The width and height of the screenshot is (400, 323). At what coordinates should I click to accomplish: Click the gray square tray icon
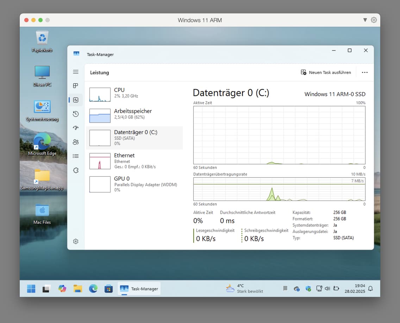coord(286,288)
